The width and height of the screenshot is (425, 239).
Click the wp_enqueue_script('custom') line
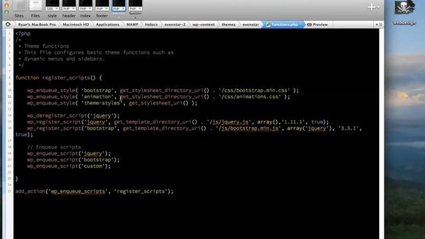click(x=69, y=166)
